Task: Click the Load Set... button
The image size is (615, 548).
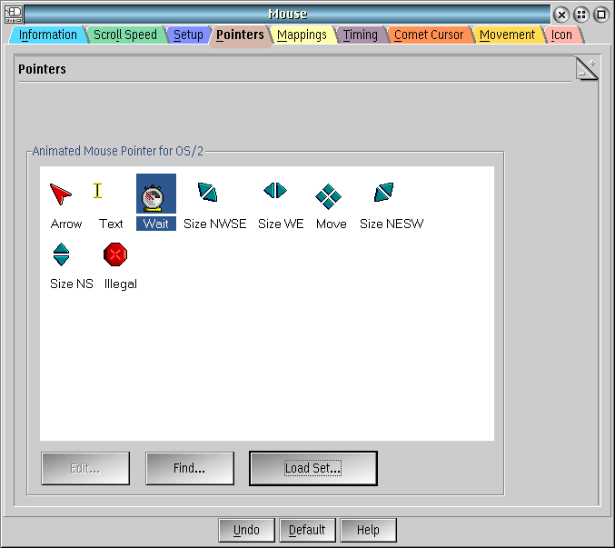Action: click(x=313, y=468)
